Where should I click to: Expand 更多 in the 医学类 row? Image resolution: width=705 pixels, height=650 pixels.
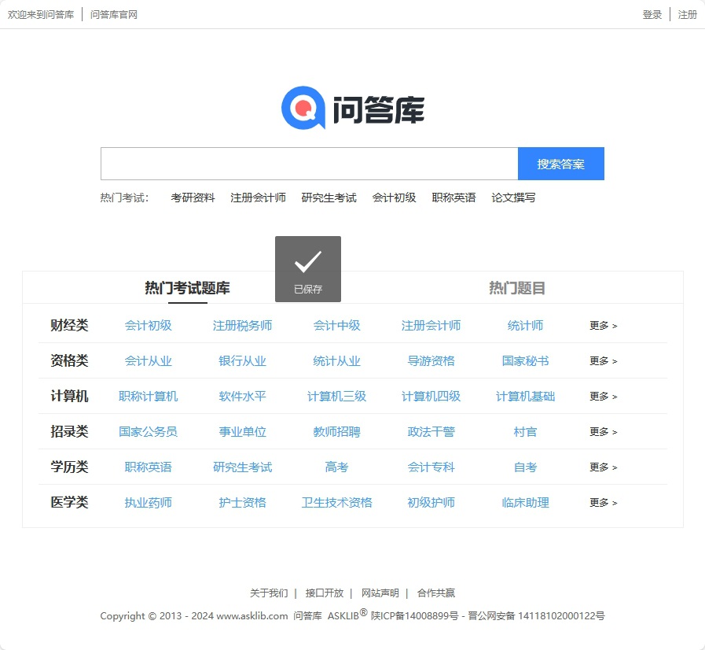coord(603,503)
